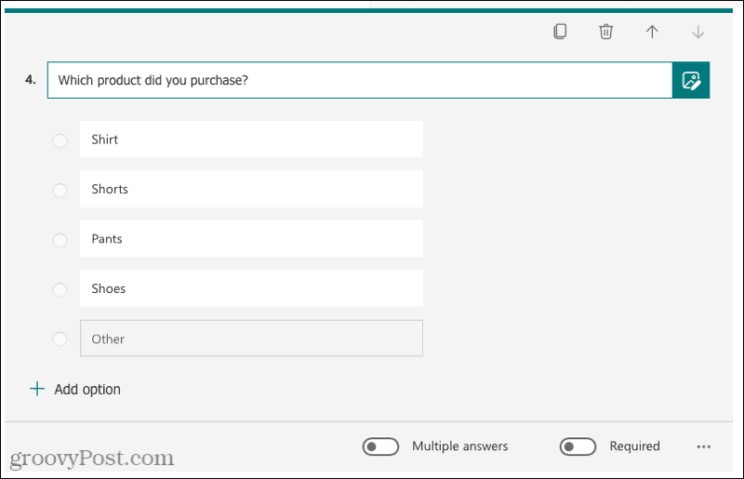
Task: Choose the Pants radio button
Action: 60,240
